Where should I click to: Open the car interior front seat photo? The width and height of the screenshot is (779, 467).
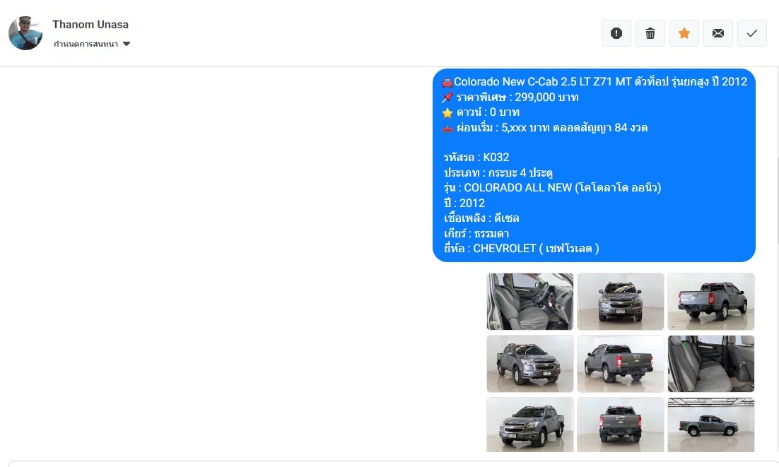tap(530, 301)
